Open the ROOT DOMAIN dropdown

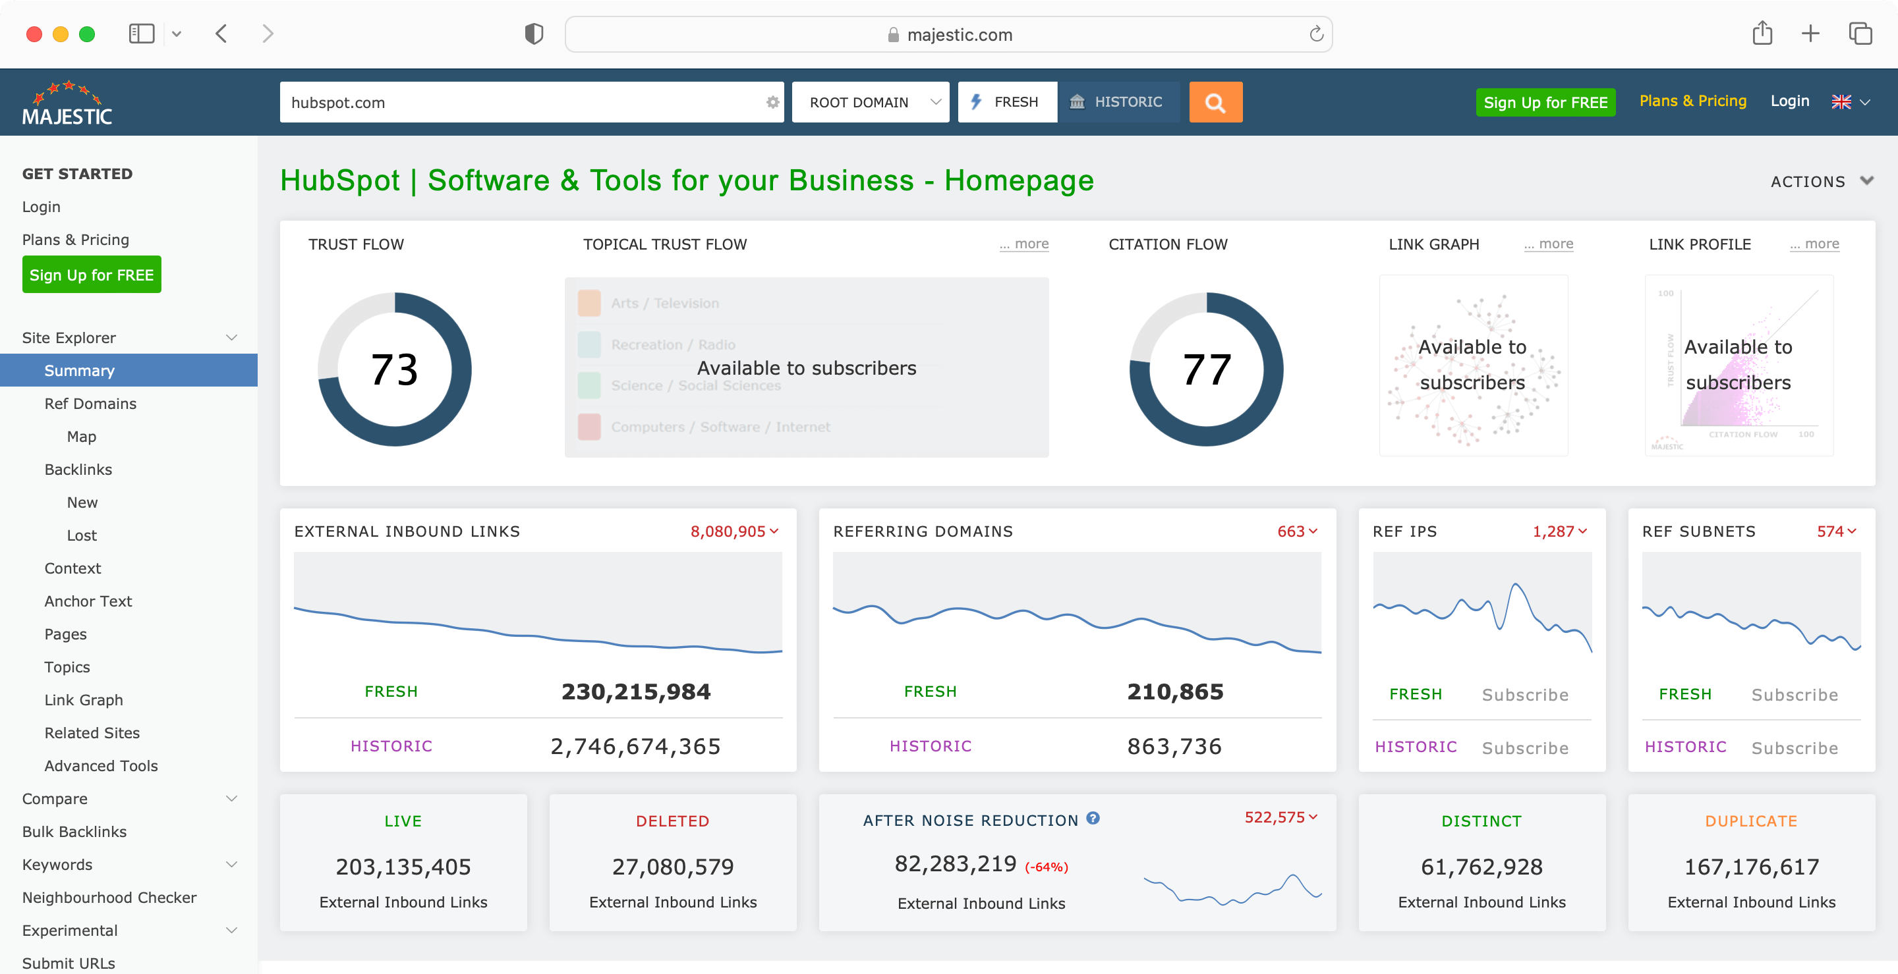(x=870, y=102)
